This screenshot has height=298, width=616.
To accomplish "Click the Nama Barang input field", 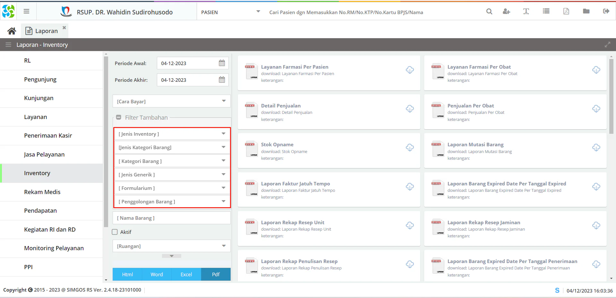I will coord(172,218).
